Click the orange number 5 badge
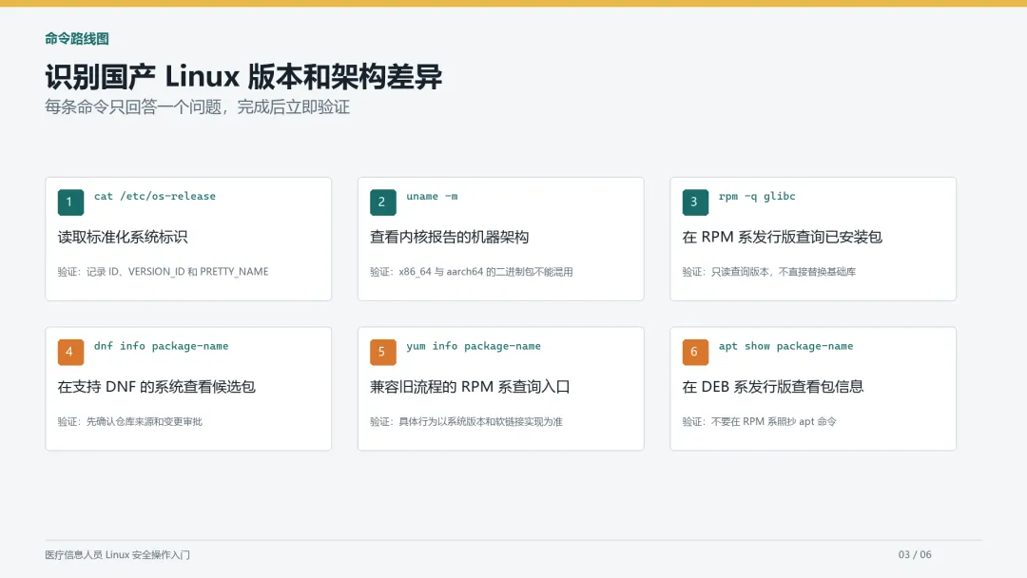 tap(383, 352)
